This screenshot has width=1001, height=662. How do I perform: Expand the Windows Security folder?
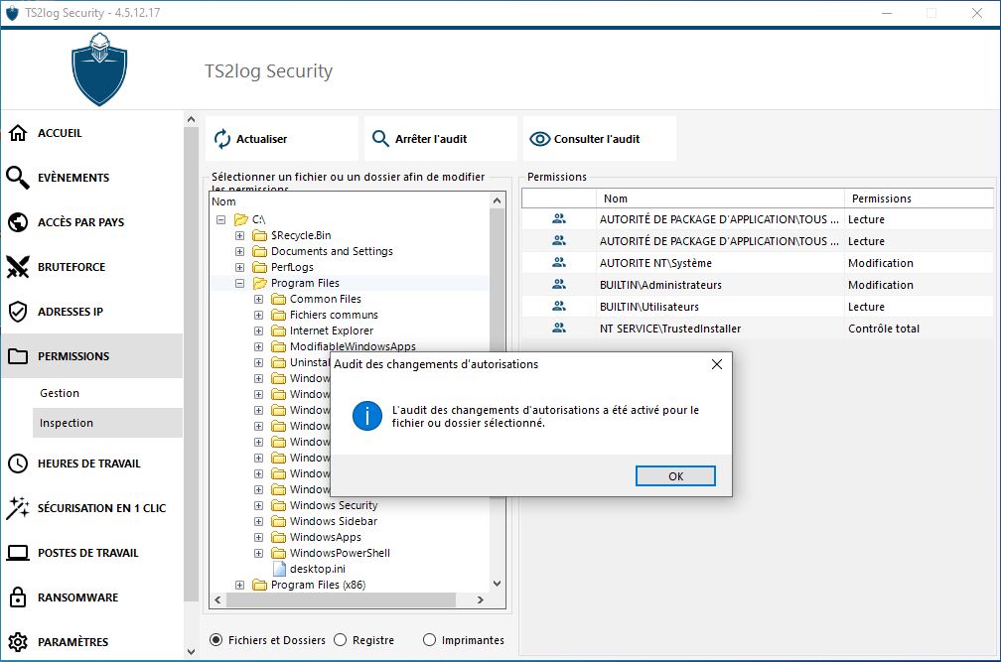click(258, 505)
